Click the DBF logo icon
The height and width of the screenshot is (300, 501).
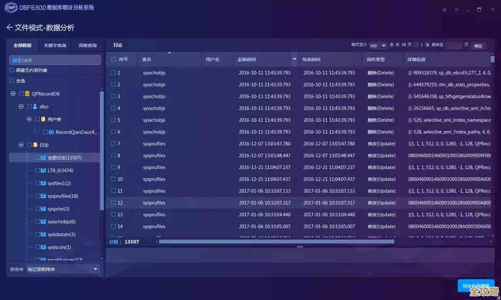coord(10,8)
